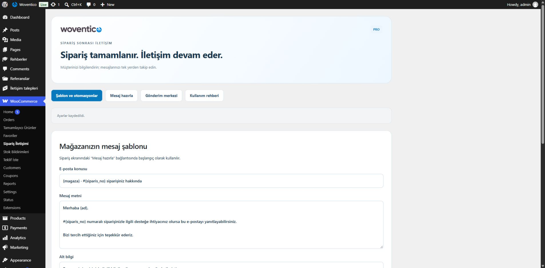Viewport: 545px width, 268px height.
Task: Open the Gönderim merkezi tab
Action: 161,96
